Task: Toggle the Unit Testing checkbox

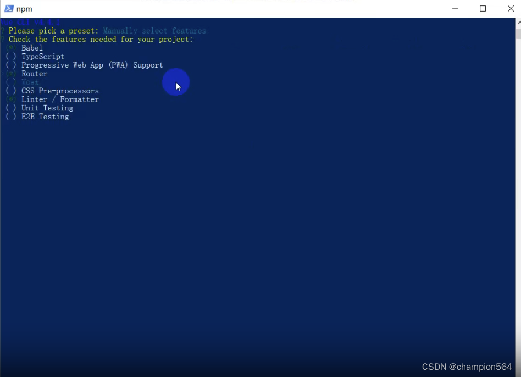Action: [11, 108]
